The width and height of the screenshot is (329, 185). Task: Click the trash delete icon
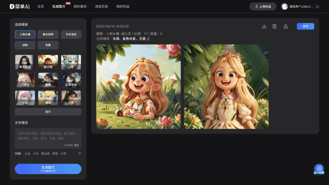tap(274, 26)
